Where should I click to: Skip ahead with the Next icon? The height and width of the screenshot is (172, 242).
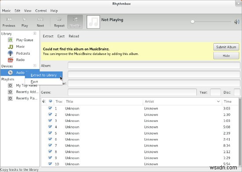click(x=40, y=19)
